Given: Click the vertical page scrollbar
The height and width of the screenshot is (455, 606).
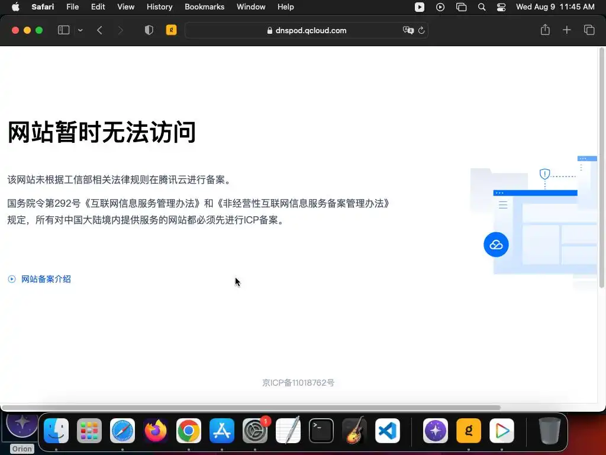Looking at the screenshot, I should point(601,168).
